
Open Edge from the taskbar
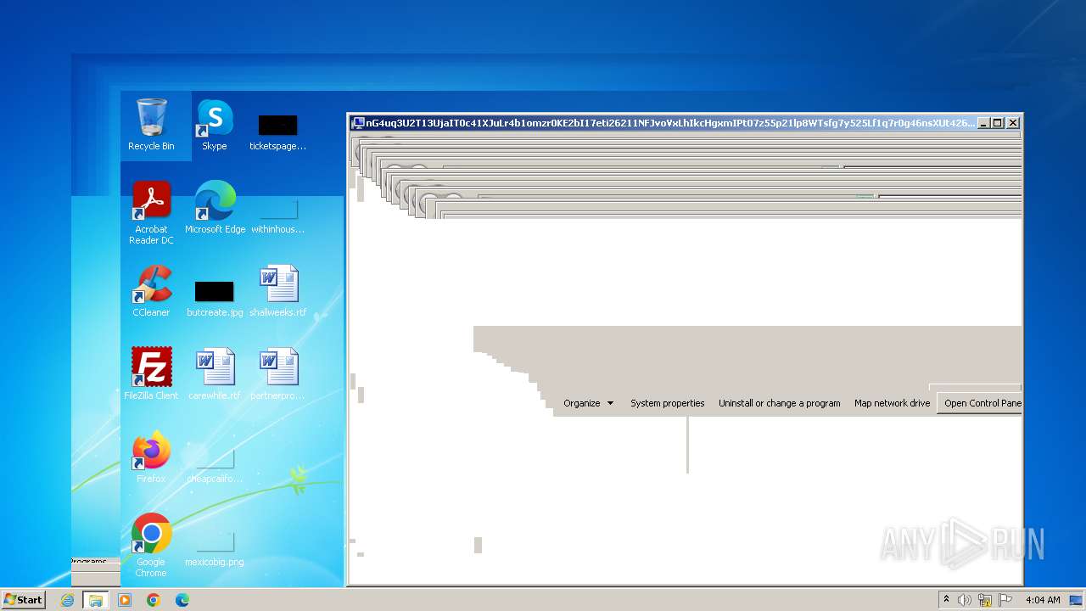[x=182, y=600]
